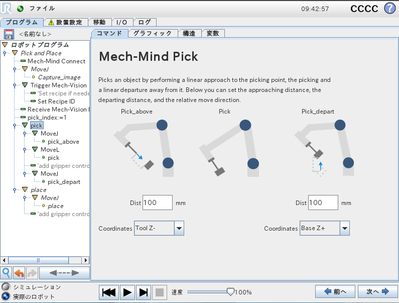Select the コマンド tab

coord(109,33)
